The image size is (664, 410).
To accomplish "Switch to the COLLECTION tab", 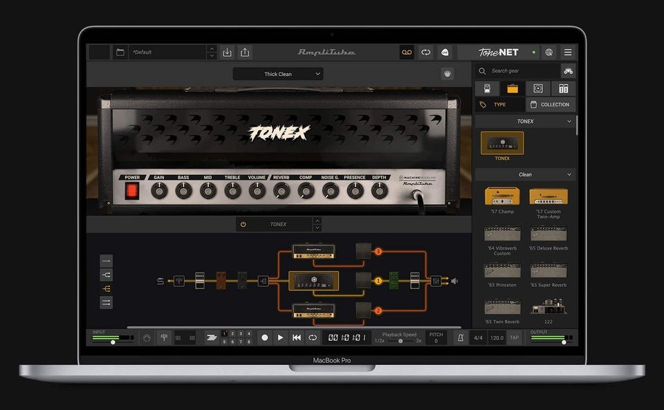I will click(550, 105).
